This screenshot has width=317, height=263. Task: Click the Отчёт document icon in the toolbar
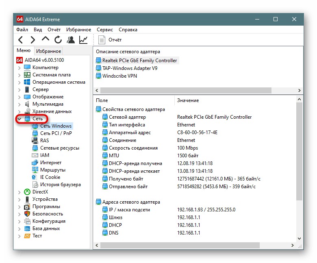point(102,40)
